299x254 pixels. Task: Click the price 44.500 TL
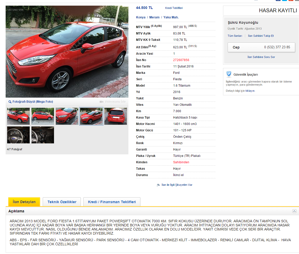144,8
